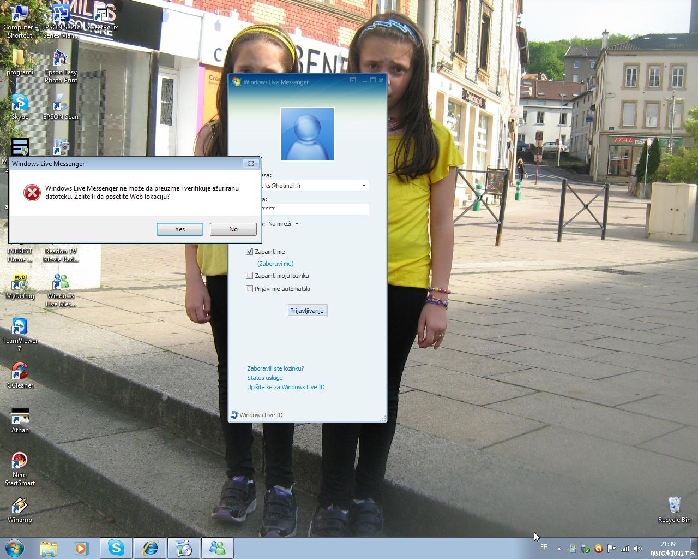
Task: Click the 'Upišite se za Windows Live ID' link
Action: click(286, 387)
